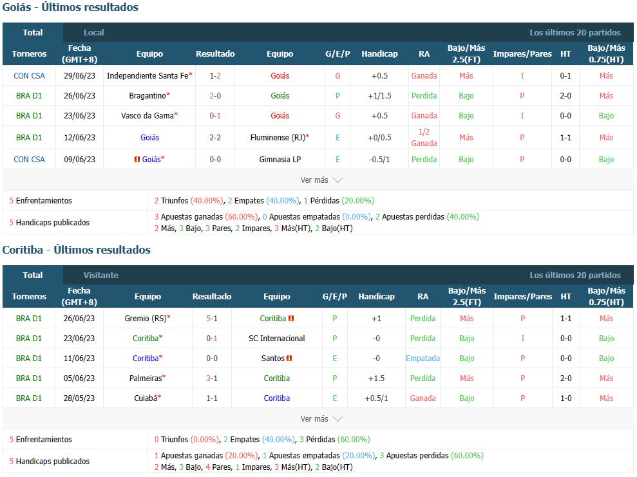This screenshot has height=477, width=637.
Task: Click 'Goiás - Últimos resultados' heading
Action: [70, 7]
